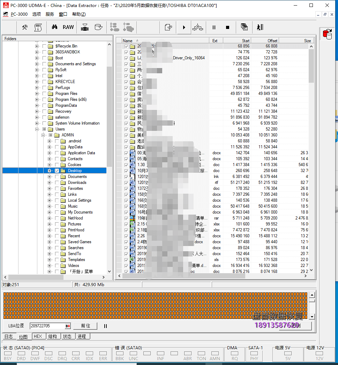Image resolution: width=338 pixels, height=365 pixels.
Task: Click the file list horizontal scrollbar thumb
Action: coord(184,276)
